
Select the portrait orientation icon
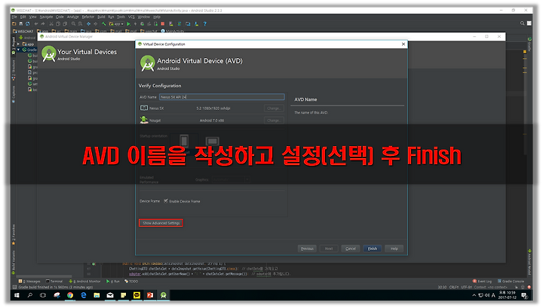[184, 141]
